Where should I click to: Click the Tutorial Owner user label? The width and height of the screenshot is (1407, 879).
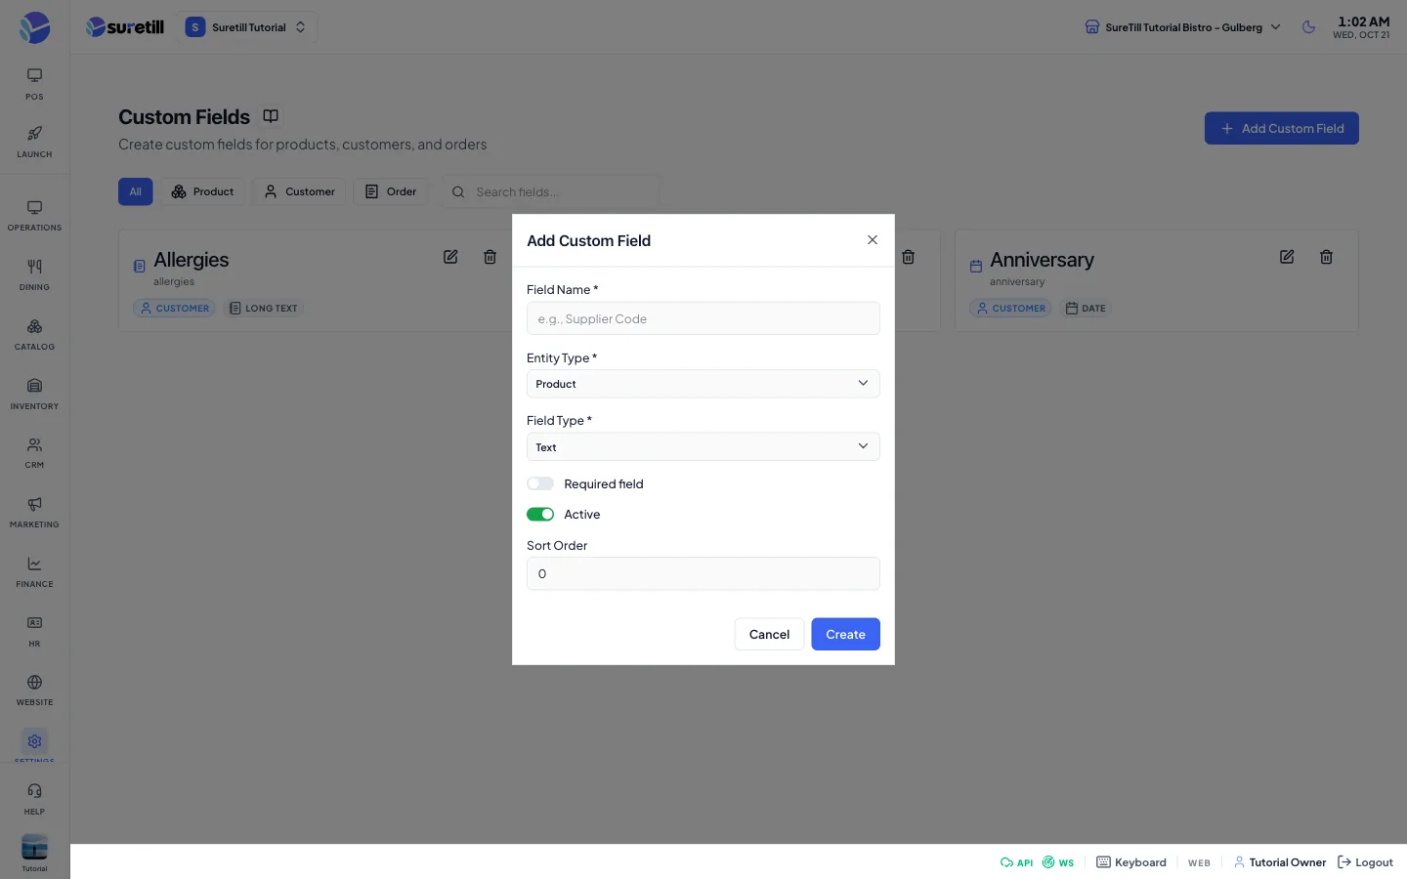1280,862
